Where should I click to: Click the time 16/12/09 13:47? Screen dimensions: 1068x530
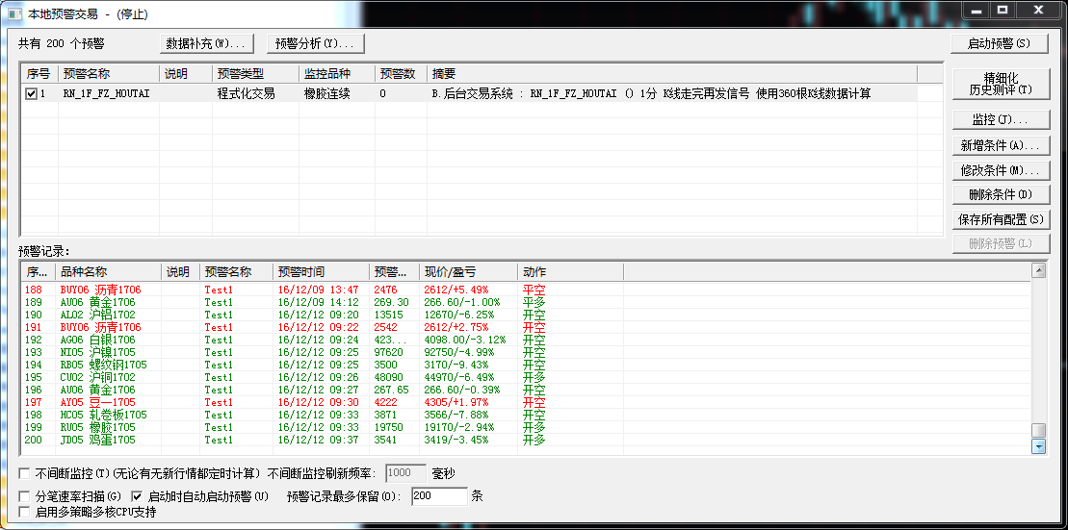point(318,290)
